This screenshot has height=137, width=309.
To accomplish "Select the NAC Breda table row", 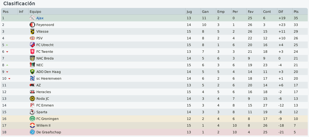I will (x=154, y=58).
